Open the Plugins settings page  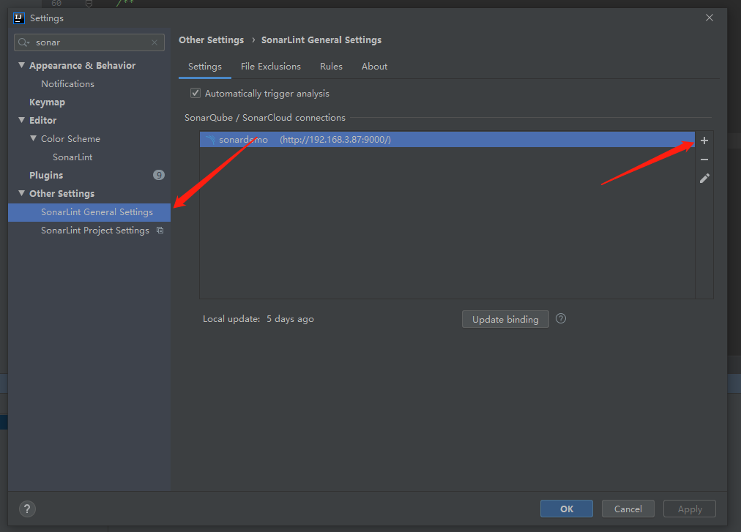(x=46, y=176)
